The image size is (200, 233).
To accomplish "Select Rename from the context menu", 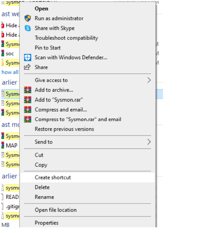I will pyautogui.click(x=88, y=197).
